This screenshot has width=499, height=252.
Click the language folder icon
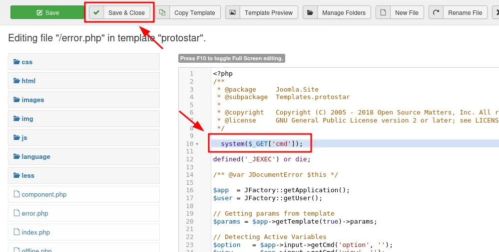(16, 156)
